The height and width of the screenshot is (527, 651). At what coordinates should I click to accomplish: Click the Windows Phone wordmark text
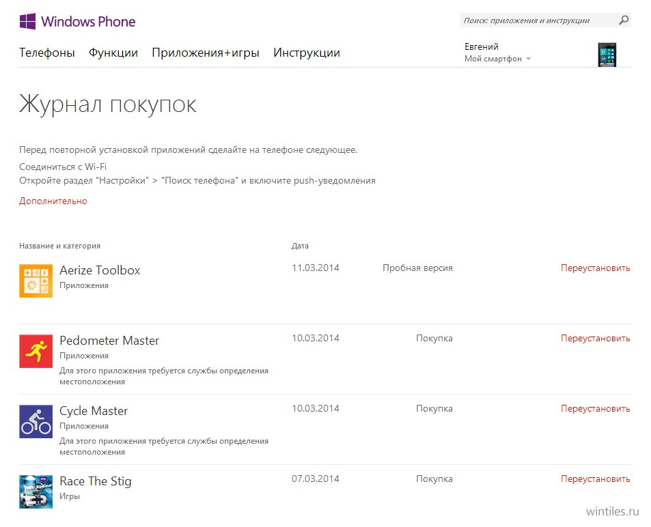88,22
